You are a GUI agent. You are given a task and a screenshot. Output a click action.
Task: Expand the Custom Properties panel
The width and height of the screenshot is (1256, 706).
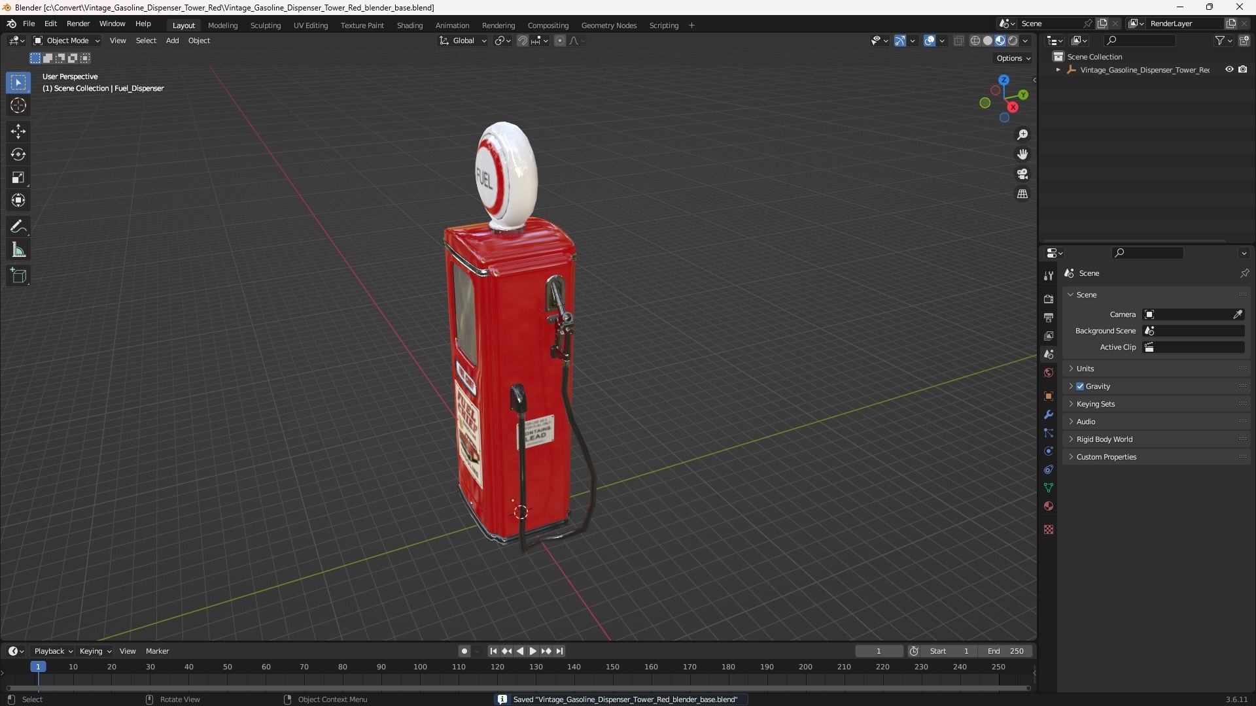pyautogui.click(x=1157, y=457)
